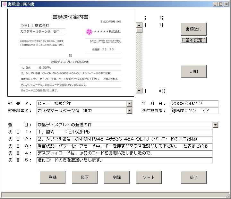Minimize the 書類送付案内書 window

(x=215, y=4)
